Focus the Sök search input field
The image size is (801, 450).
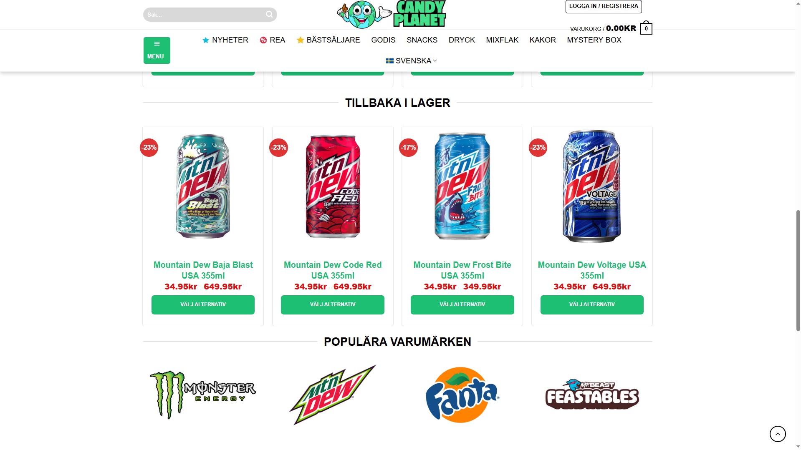[x=205, y=15]
